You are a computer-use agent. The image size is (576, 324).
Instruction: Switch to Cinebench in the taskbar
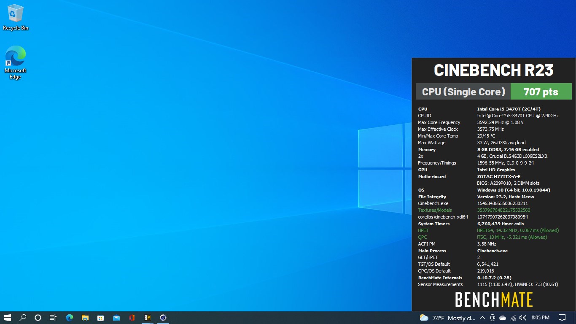pos(163,318)
